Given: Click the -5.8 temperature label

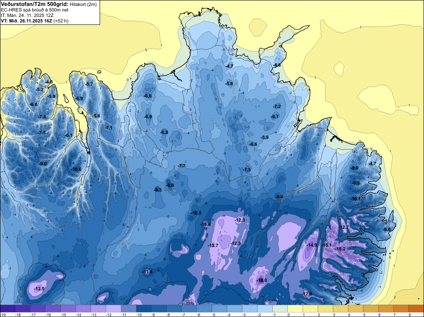Looking at the screenshot, I should [229, 84].
